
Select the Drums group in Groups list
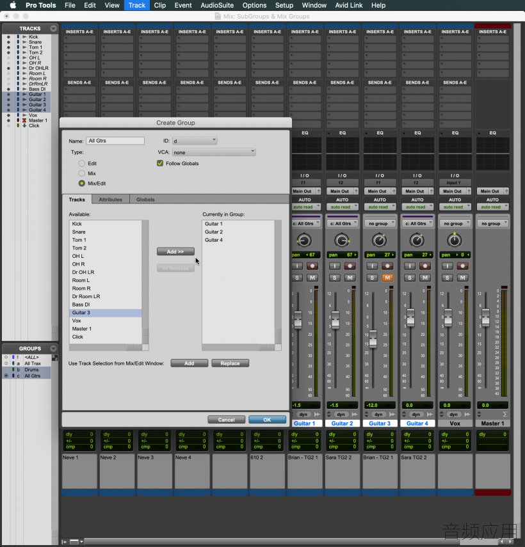(x=26, y=369)
